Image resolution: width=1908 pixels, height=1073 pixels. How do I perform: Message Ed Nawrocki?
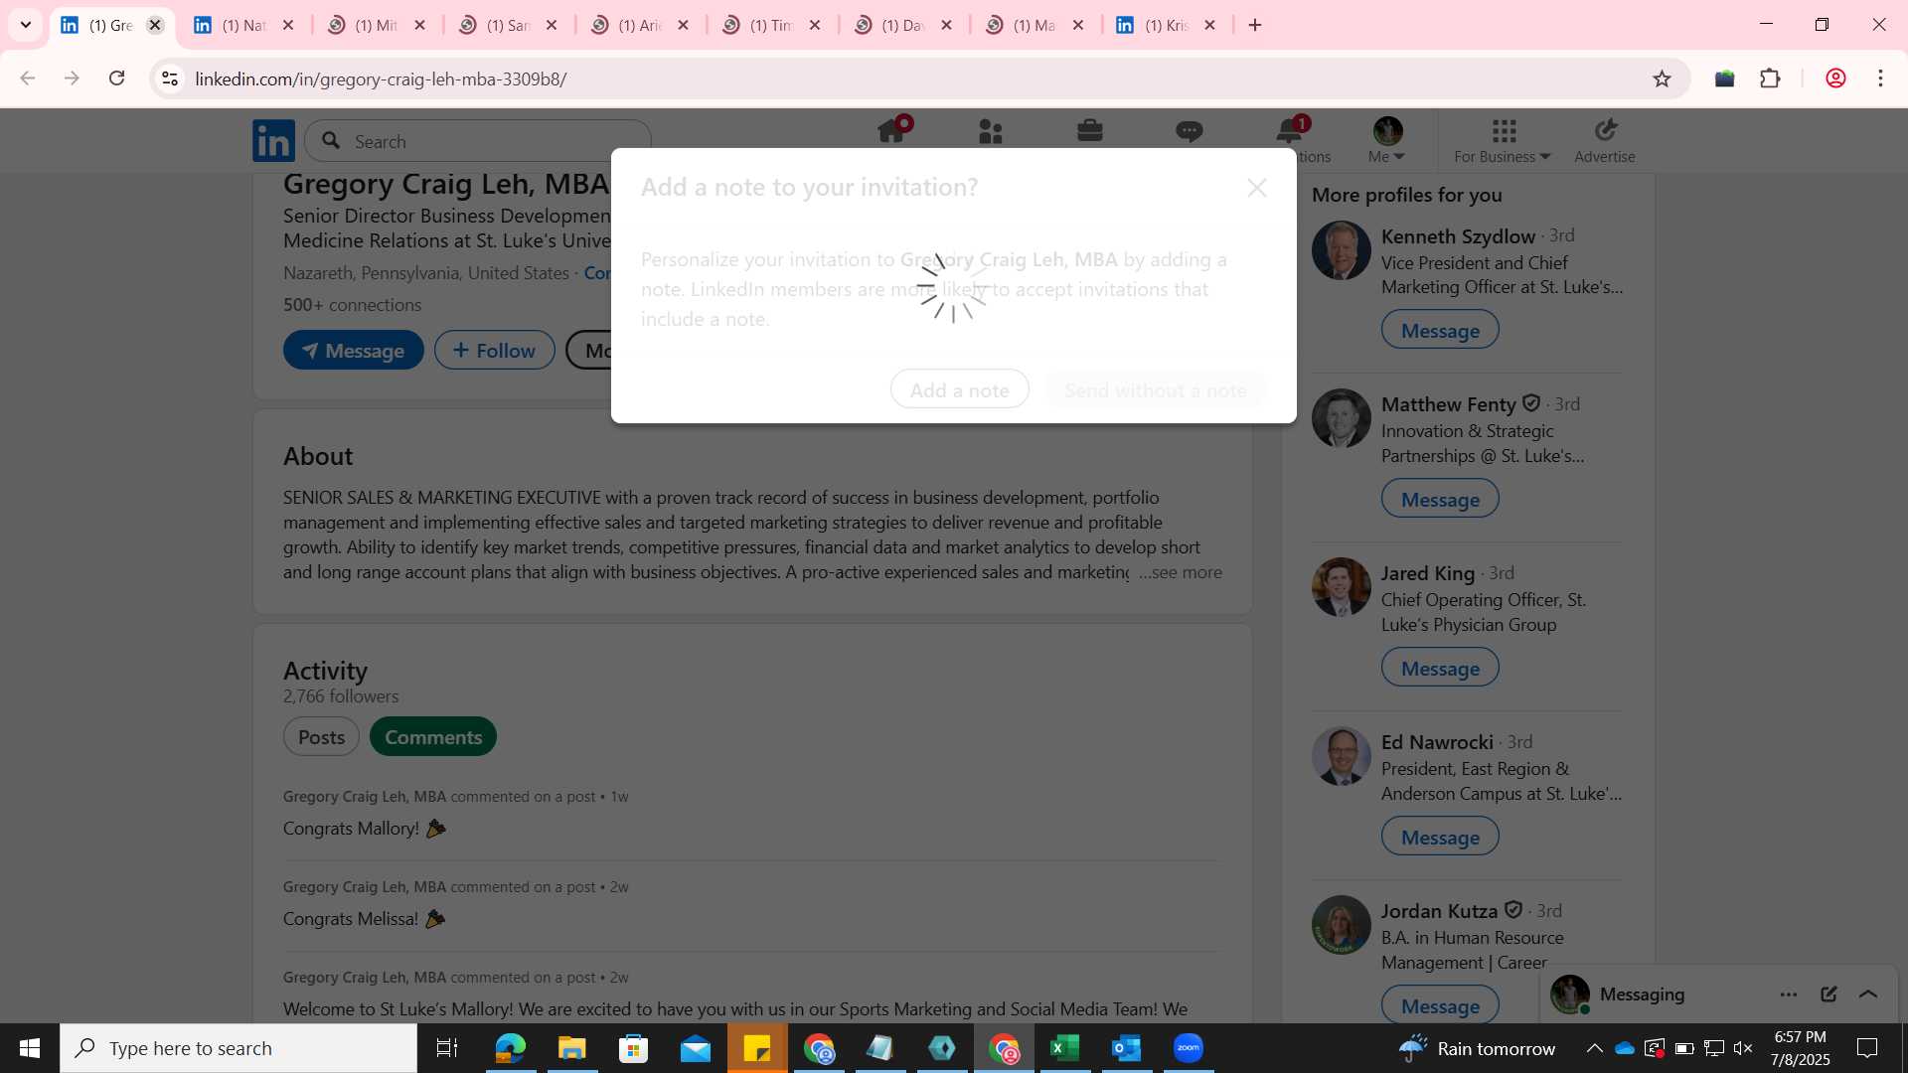coord(1440,837)
